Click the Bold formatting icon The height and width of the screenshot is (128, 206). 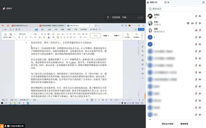19,37
